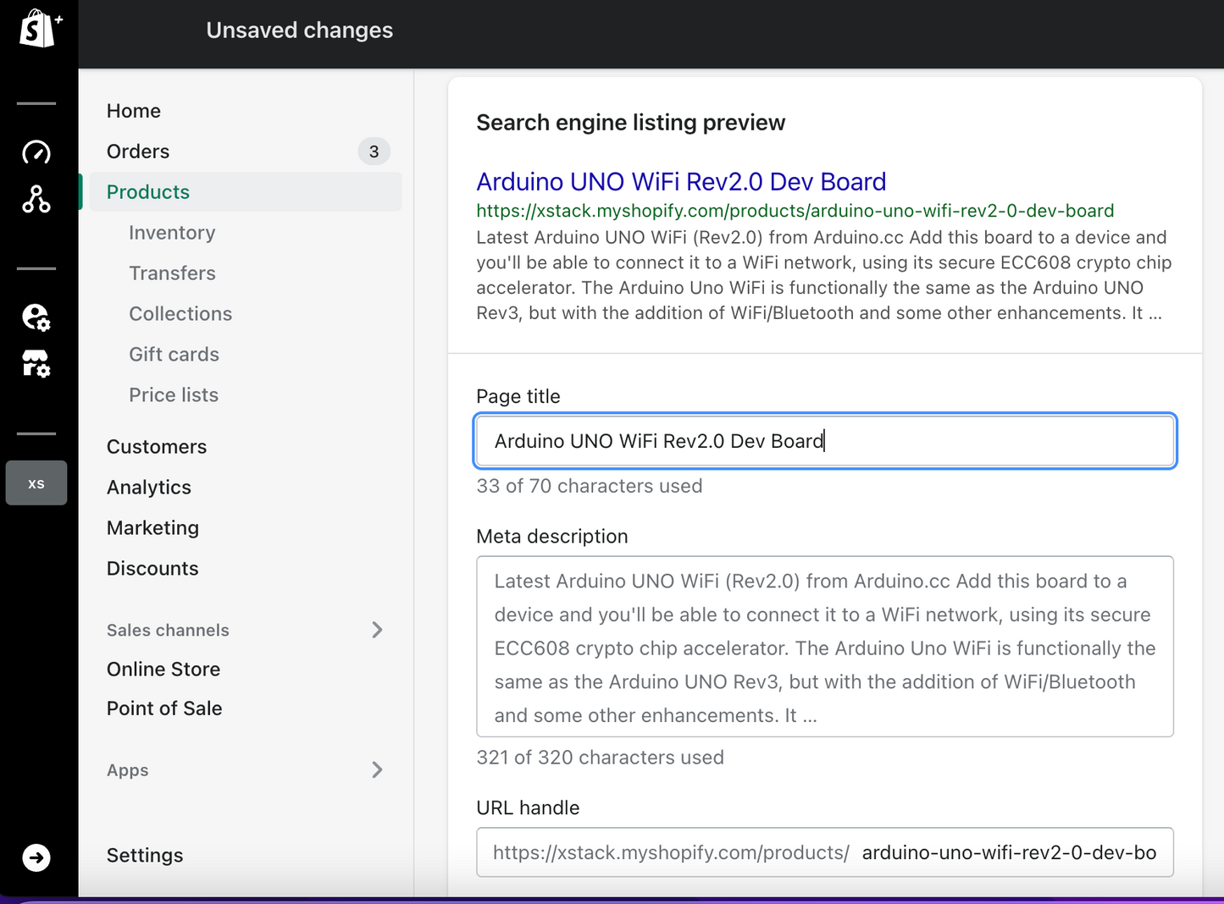This screenshot has height=904, width=1224.
Task: Click into the Page title field
Action: point(825,441)
